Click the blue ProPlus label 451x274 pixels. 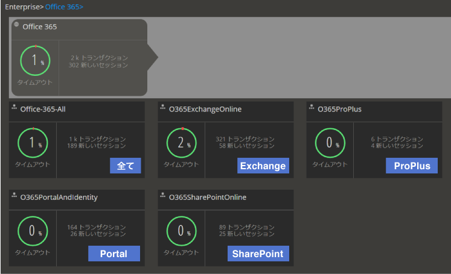[411, 166]
